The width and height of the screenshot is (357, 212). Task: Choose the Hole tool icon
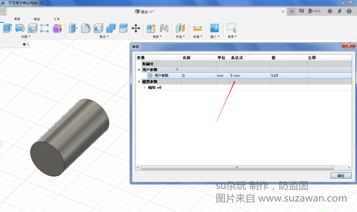[32, 29]
